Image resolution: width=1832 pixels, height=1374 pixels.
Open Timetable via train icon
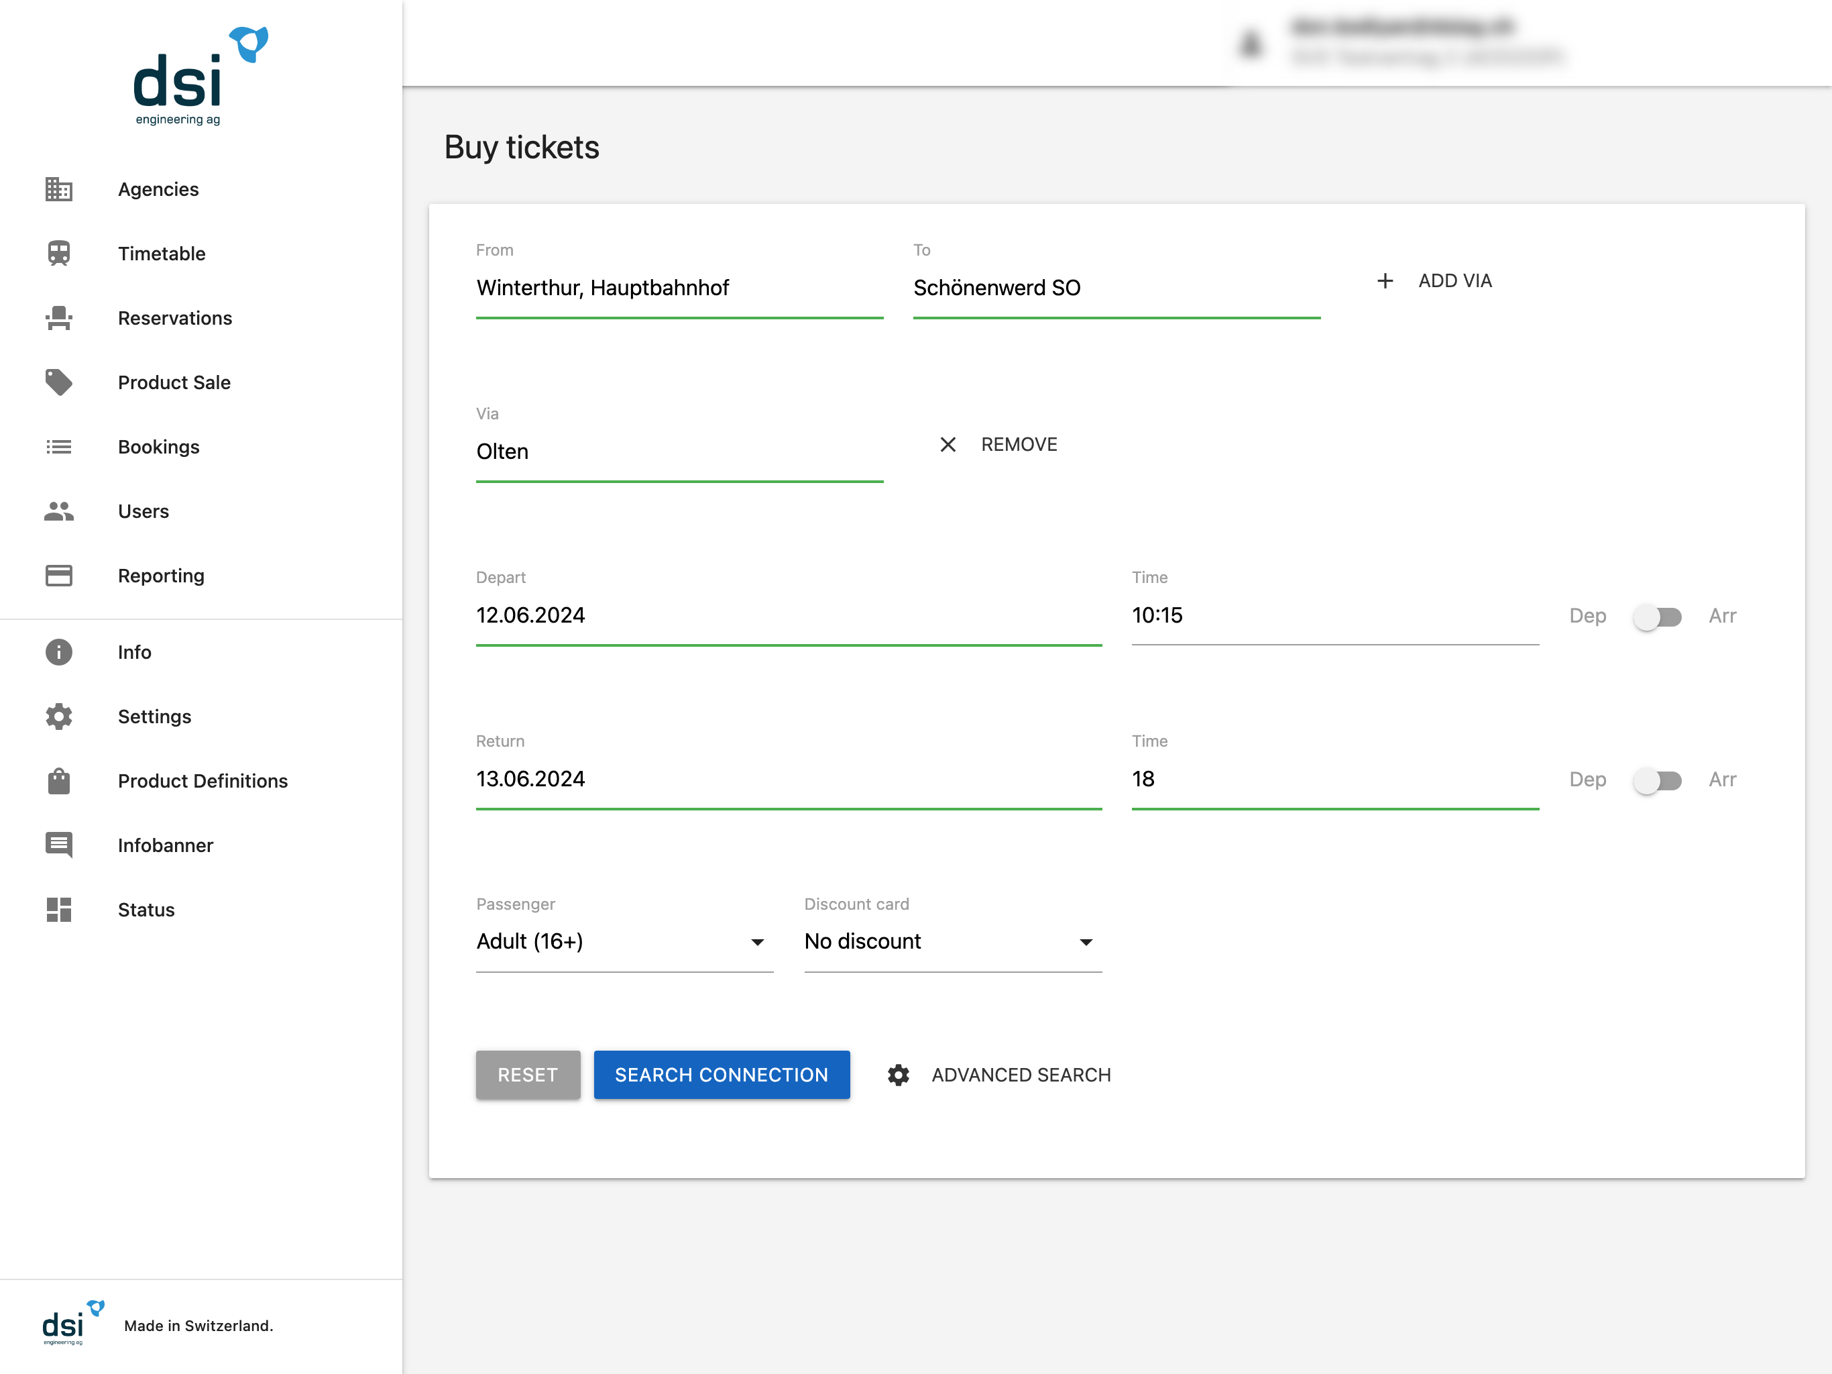pos(59,254)
